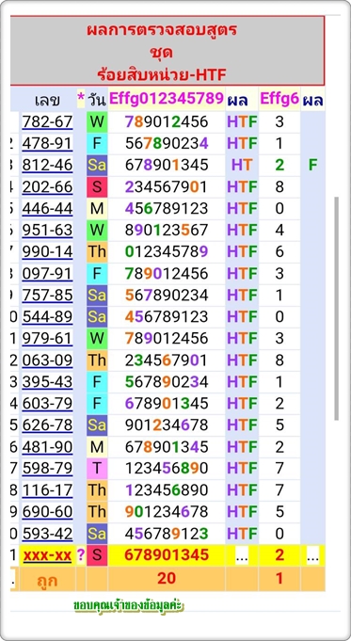Select the total count 20
This screenshot has width=351, height=641.
point(167,578)
